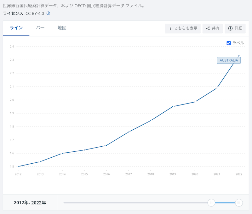
Task: Click the circled info icon in 詳細
Action: 230,28
